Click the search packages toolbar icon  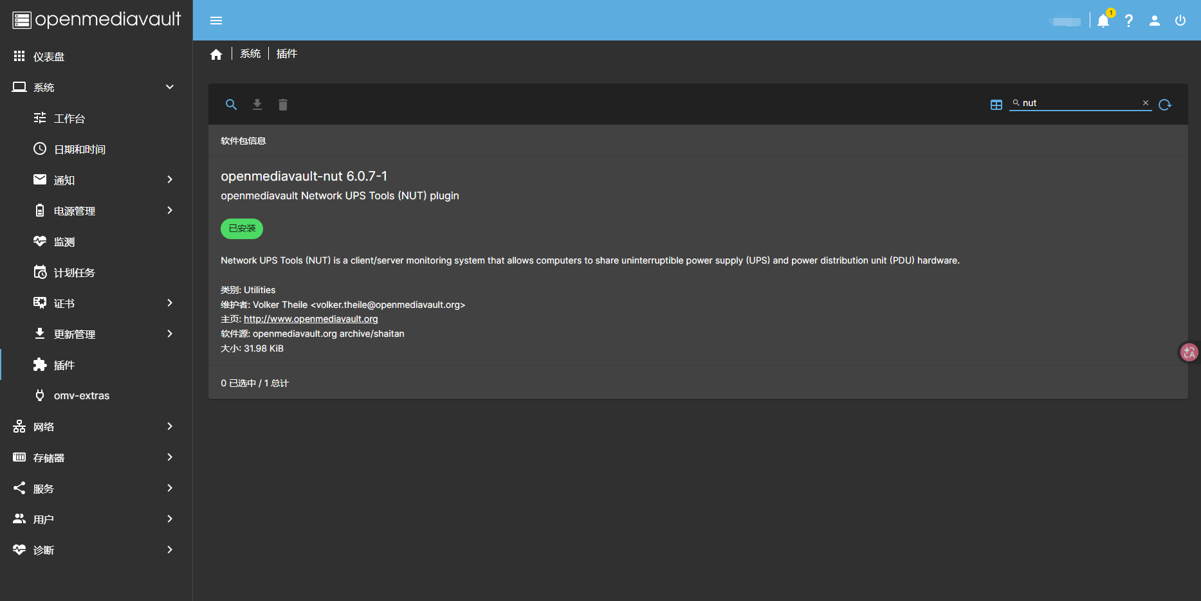232,104
